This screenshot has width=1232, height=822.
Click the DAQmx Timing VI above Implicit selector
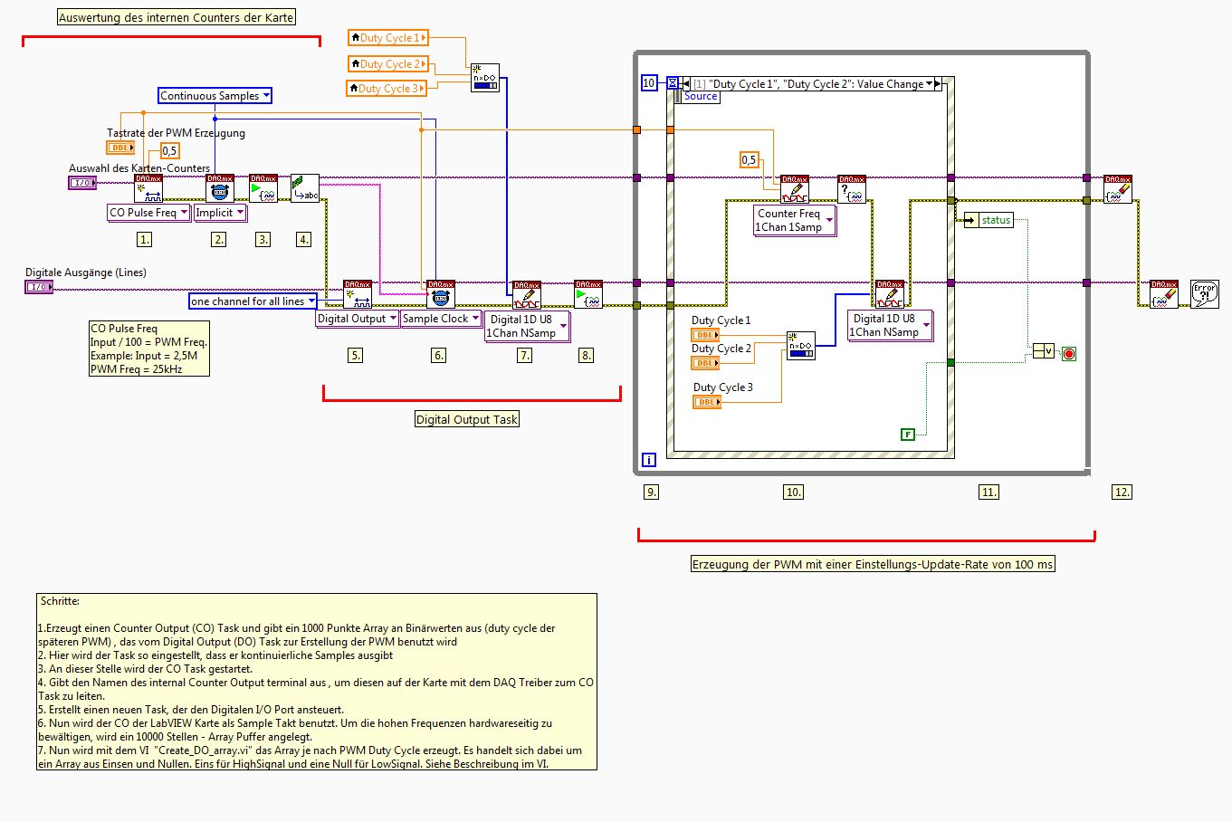click(x=220, y=188)
